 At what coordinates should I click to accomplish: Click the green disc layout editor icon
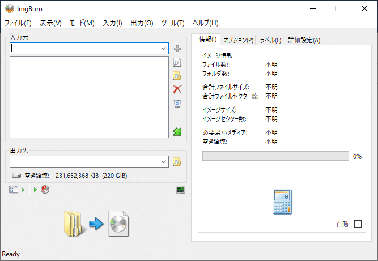coord(177,132)
